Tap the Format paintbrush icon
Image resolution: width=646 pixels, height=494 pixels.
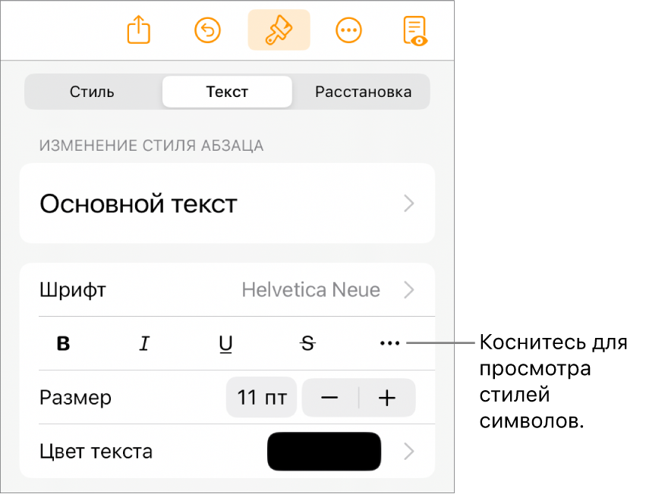pos(279,30)
